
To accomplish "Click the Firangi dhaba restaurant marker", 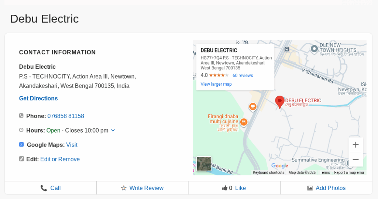I will (x=243, y=121).
